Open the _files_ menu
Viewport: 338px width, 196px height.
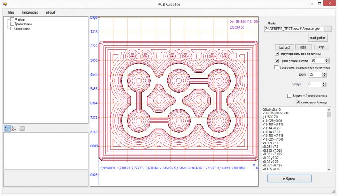pyautogui.click(x=11, y=12)
